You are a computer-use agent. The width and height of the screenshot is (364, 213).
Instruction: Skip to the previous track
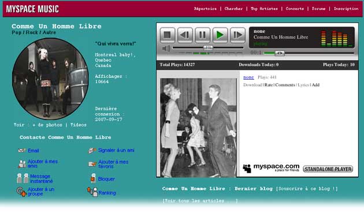tap(185, 35)
